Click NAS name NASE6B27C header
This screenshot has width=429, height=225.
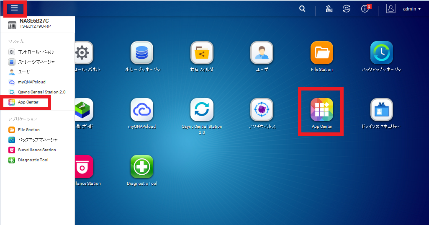[34, 21]
